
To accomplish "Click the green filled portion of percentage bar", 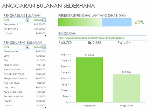I will tap(80, 22).
